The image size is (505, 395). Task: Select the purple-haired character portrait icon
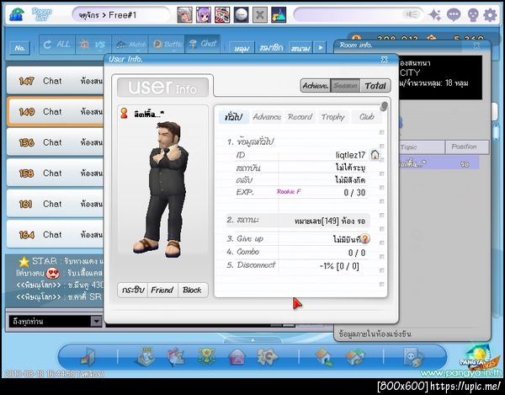[x=204, y=15]
